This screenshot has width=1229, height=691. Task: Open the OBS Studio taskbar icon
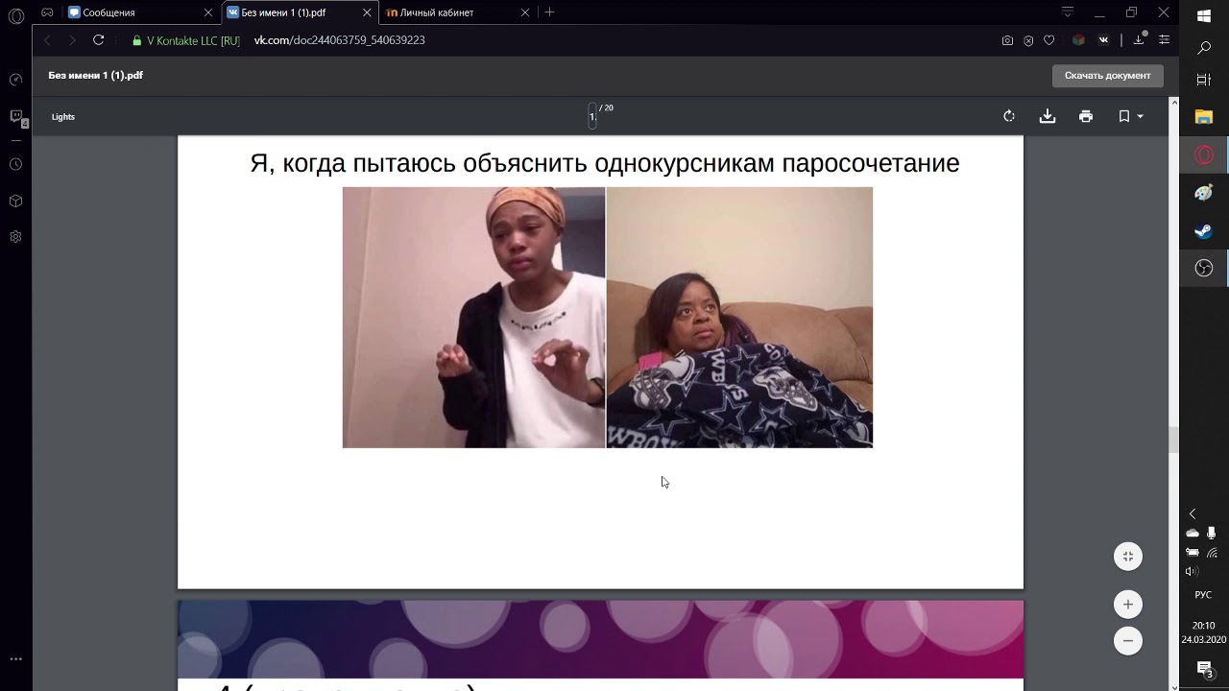[1204, 269]
